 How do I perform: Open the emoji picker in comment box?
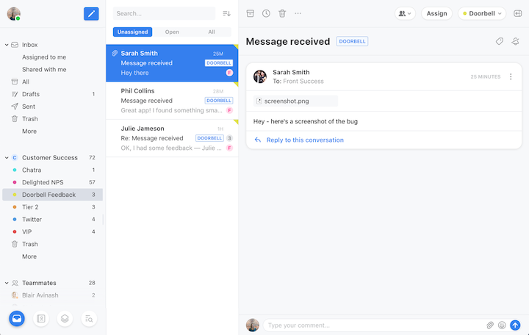[503, 325]
